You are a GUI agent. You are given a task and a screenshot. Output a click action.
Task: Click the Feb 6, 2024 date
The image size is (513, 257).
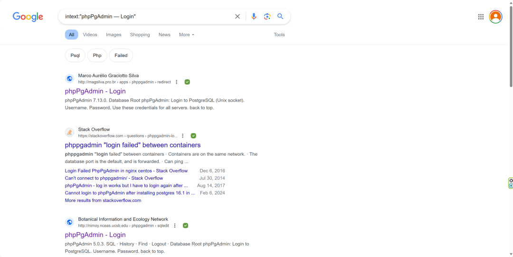coord(212,193)
